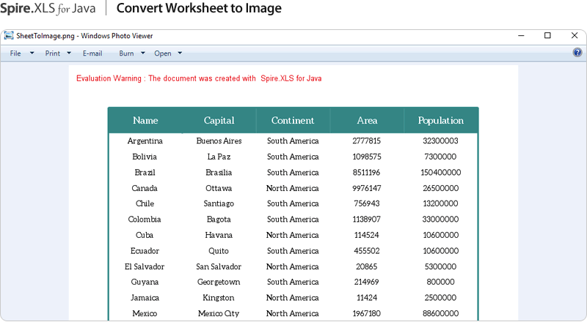Click the Continent column header
Screen dimensions: 587x322
(x=293, y=121)
